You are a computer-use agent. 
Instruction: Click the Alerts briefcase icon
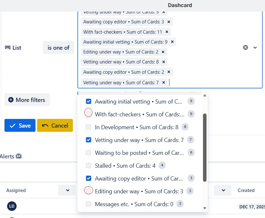(19, 156)
